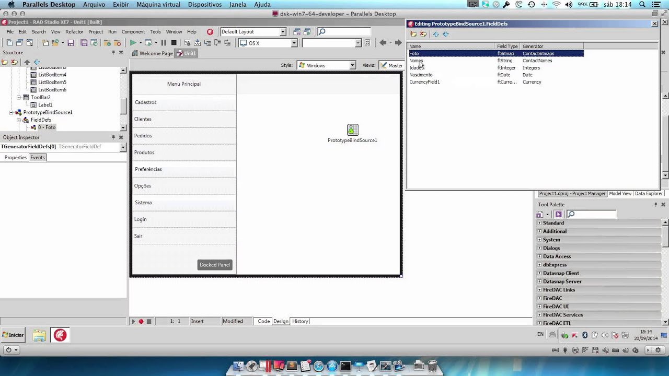
Task: Expand the Data Access palette category
Action: coord(539,256)
